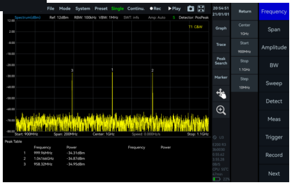Image resolution: width=292 pixels, height=185 pixels.
Task: Click the battery level indicator
Action: pos(216,179)
